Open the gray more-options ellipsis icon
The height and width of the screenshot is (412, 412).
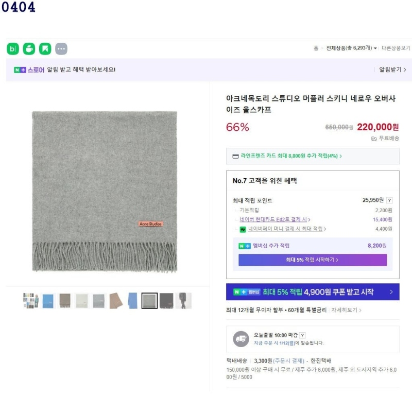point(61,49)
